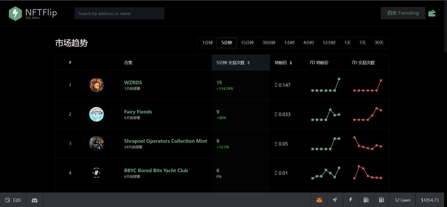Select the 1小时 timeframe tab

tap(289, 43)
